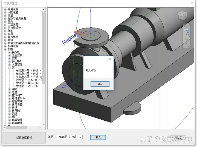This screenshot has height=147, width=197.
Task: Expand the 照明 tree node
Action: click(x=9, y=89)
